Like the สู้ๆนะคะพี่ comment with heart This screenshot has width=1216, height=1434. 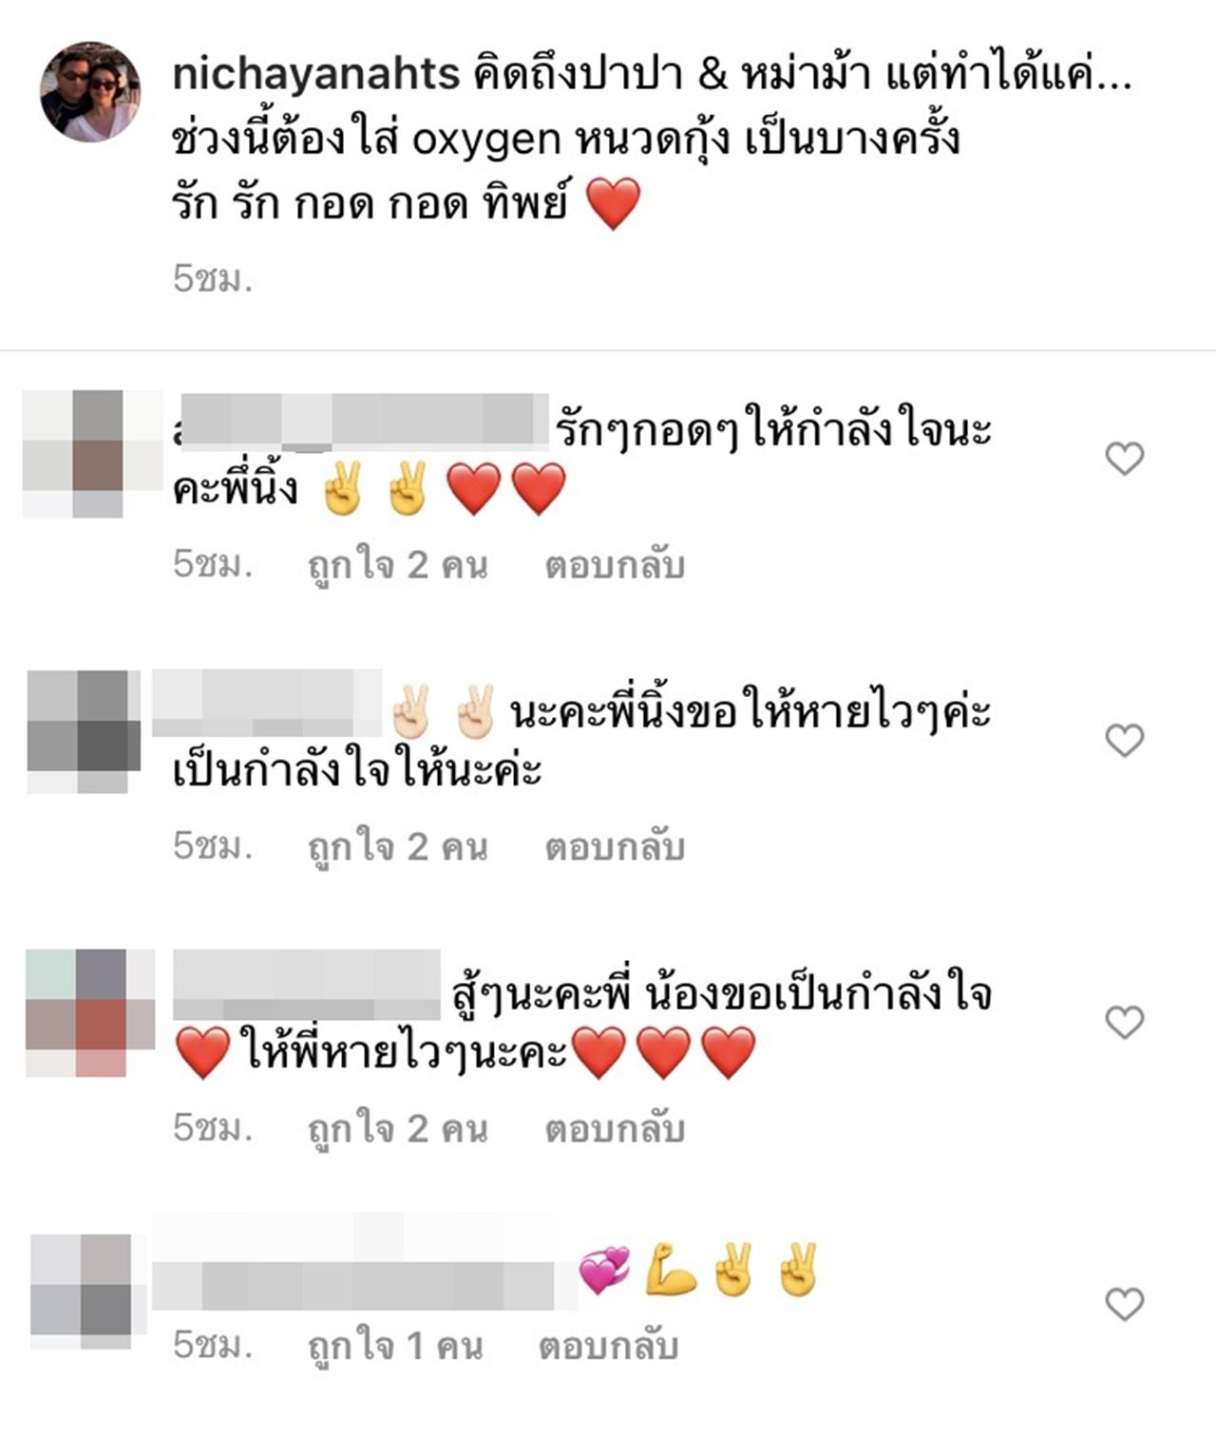(1125, 1022)
